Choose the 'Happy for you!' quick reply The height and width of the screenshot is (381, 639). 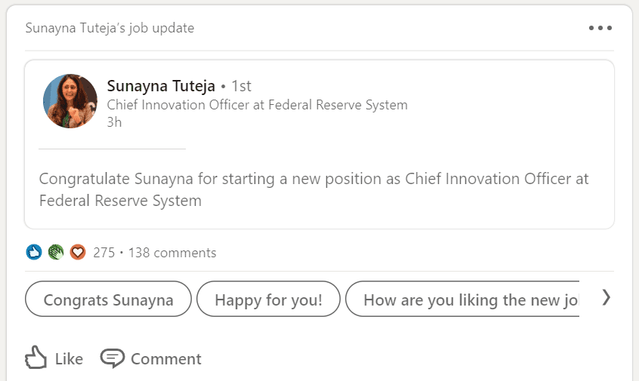point(268,300)
